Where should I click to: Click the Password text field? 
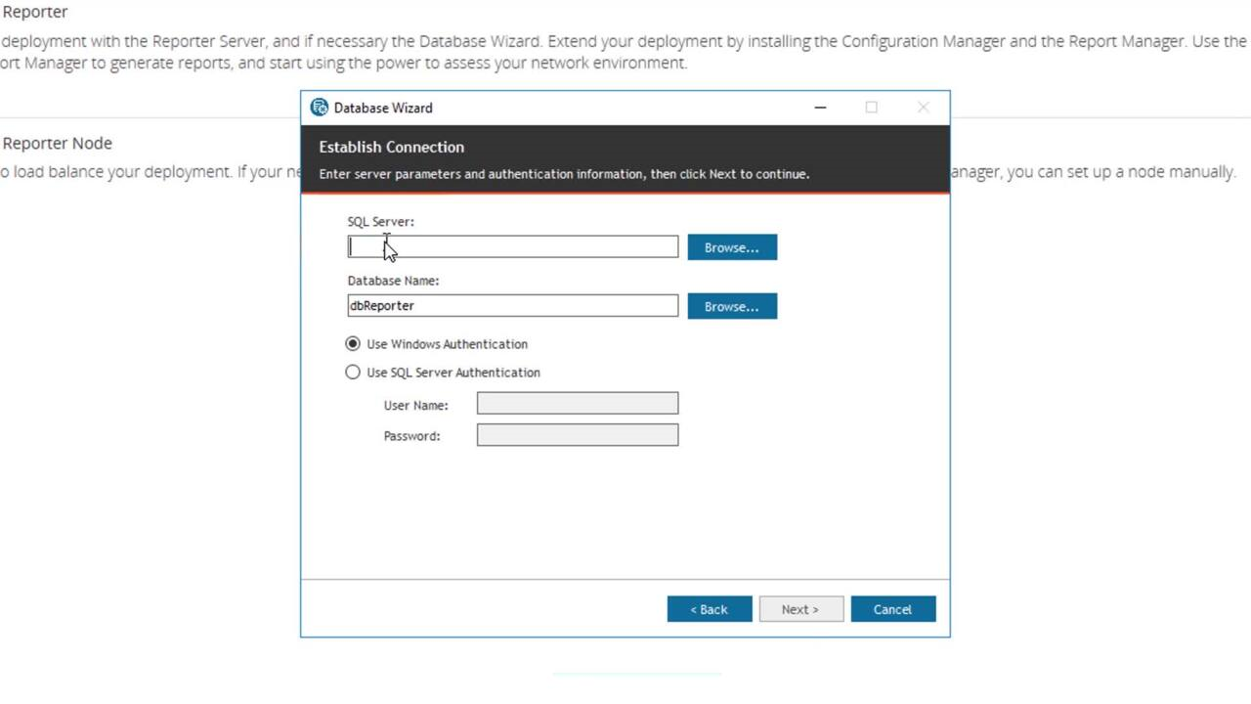[577, 435]
